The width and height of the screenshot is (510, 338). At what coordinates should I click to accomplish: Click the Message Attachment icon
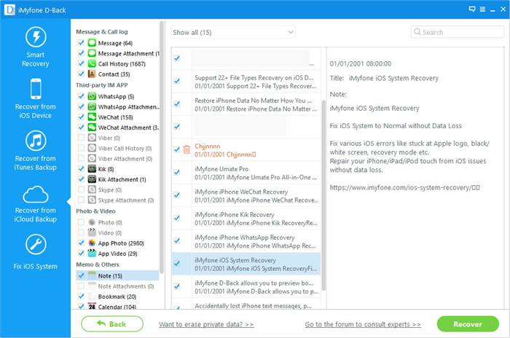[x=92, y=53]
